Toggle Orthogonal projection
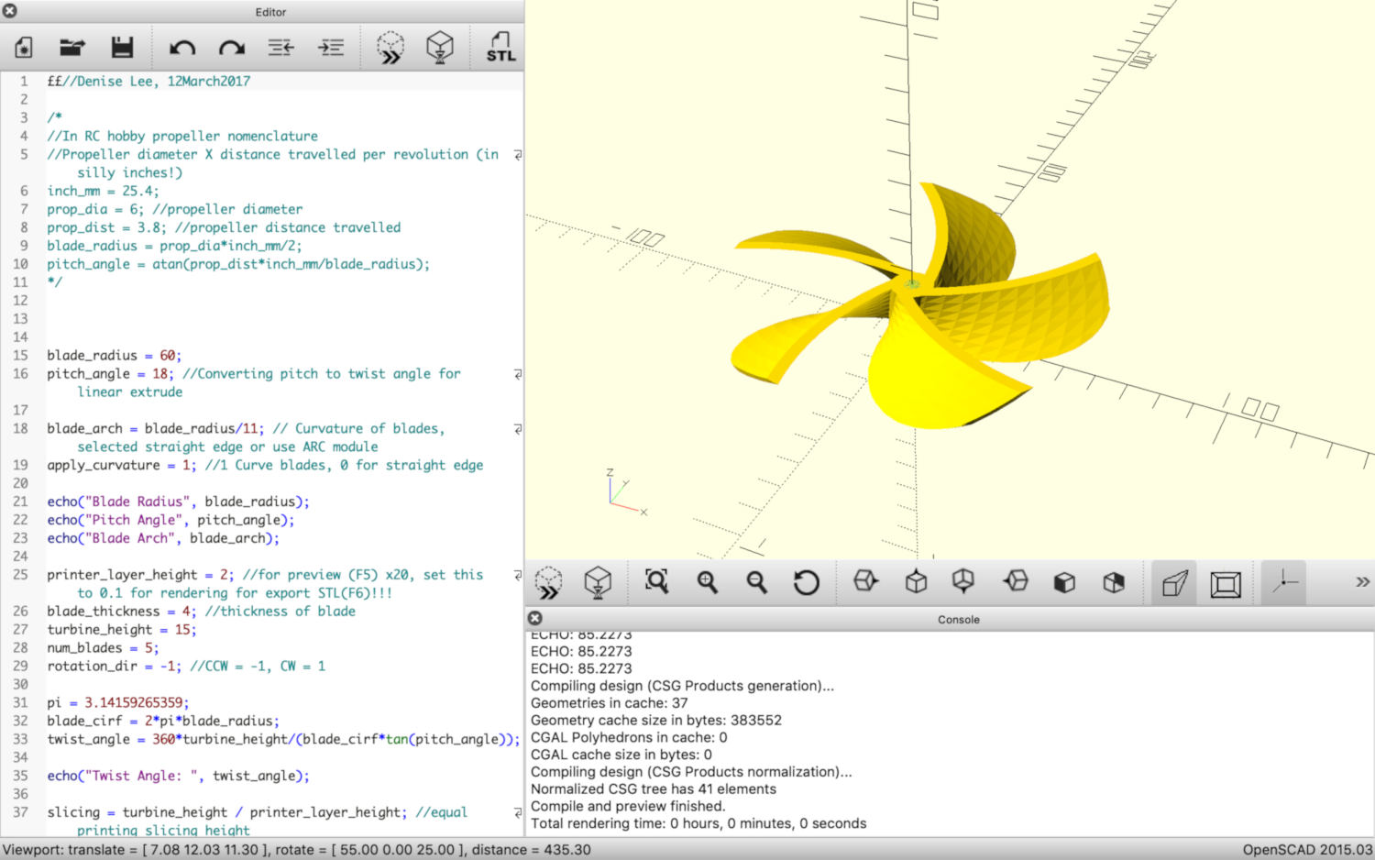This screenshot has height=860, width=1375. coord(1226,583)
